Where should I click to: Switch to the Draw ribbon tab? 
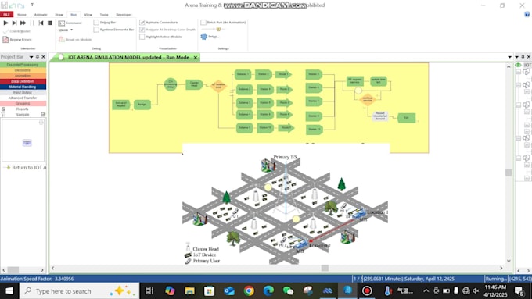pyautogui.click(x=59, y=15)
